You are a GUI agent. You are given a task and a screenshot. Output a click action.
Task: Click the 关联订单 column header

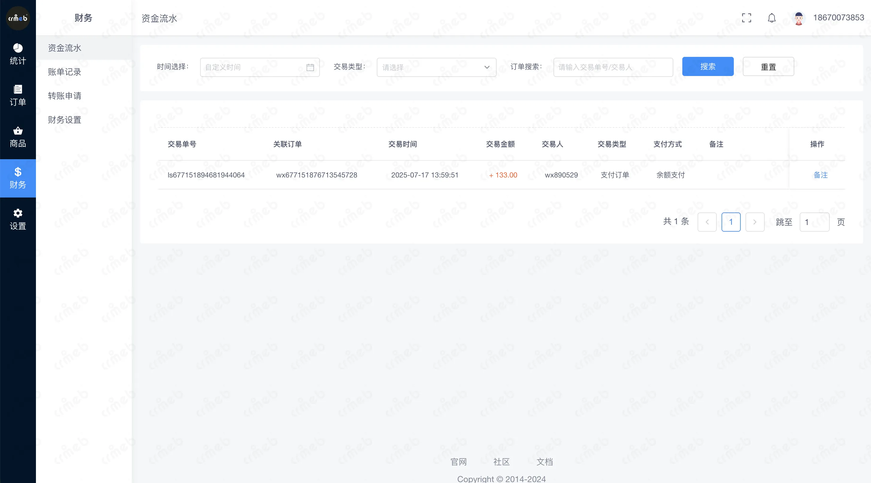(x=288, y=144)
